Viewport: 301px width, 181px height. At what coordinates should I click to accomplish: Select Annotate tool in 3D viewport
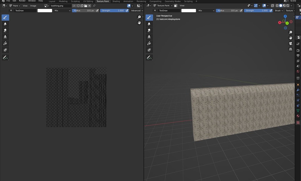(149, 57)
